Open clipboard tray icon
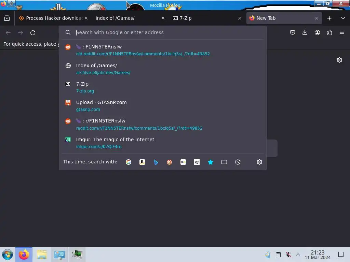The width and height of the screenshot is (350, 262). coord(278,254)
